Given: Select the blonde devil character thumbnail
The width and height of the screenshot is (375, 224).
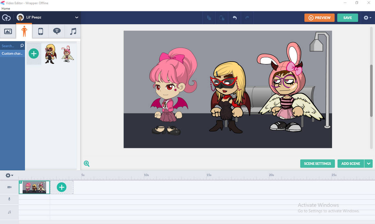Looking at the screenshot, I should (51, 53).
